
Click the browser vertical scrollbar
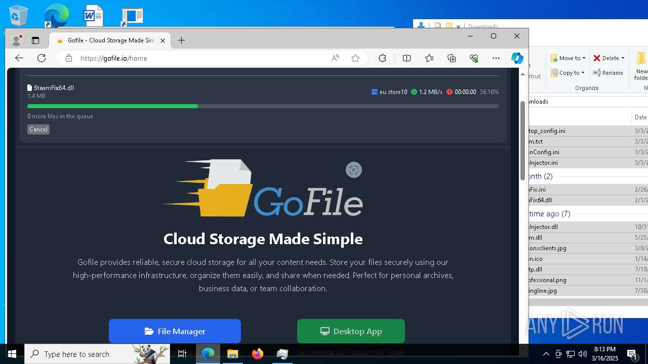[x=523, y=141]
